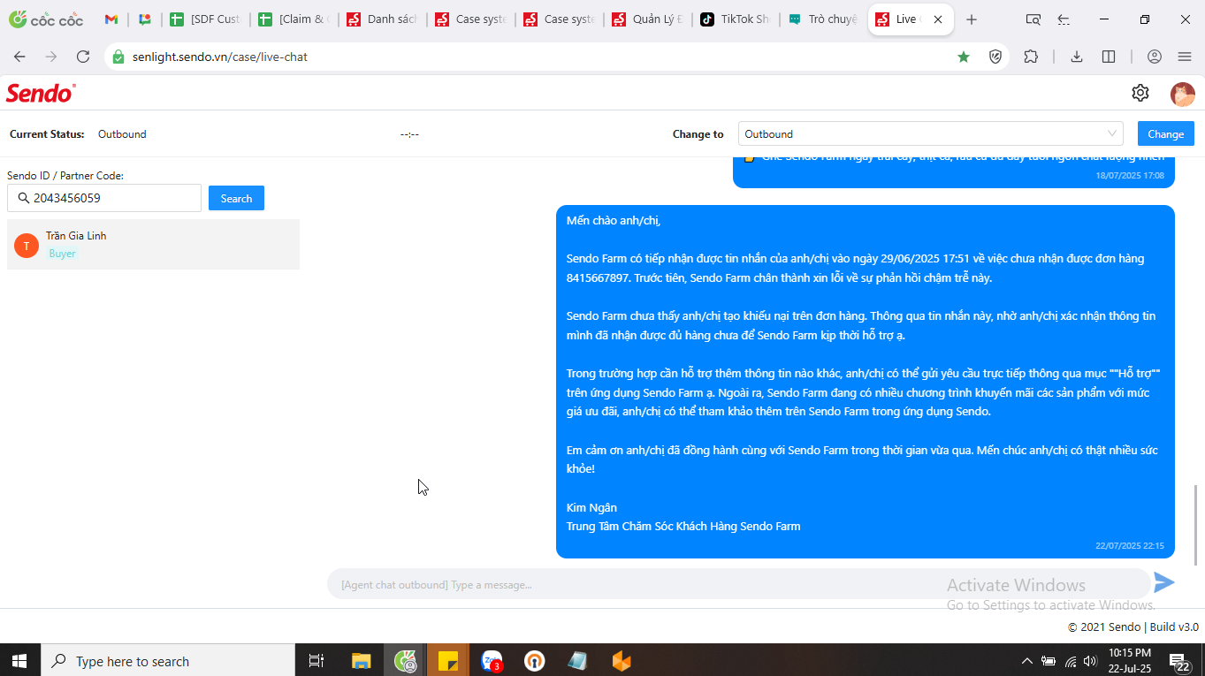The image size is (1205, 676).
Task: Click the green star bookmark icon
Action: pyautogui.click(x=964, y=57)
